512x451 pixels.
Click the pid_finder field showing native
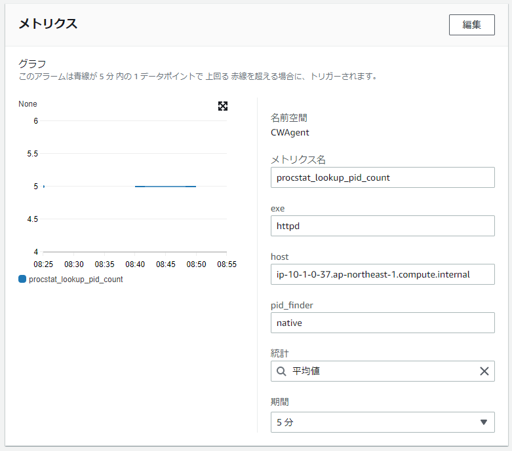pos(382,323)
